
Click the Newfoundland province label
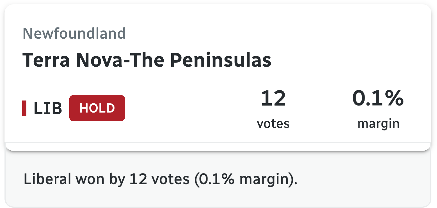pos(74,34)
